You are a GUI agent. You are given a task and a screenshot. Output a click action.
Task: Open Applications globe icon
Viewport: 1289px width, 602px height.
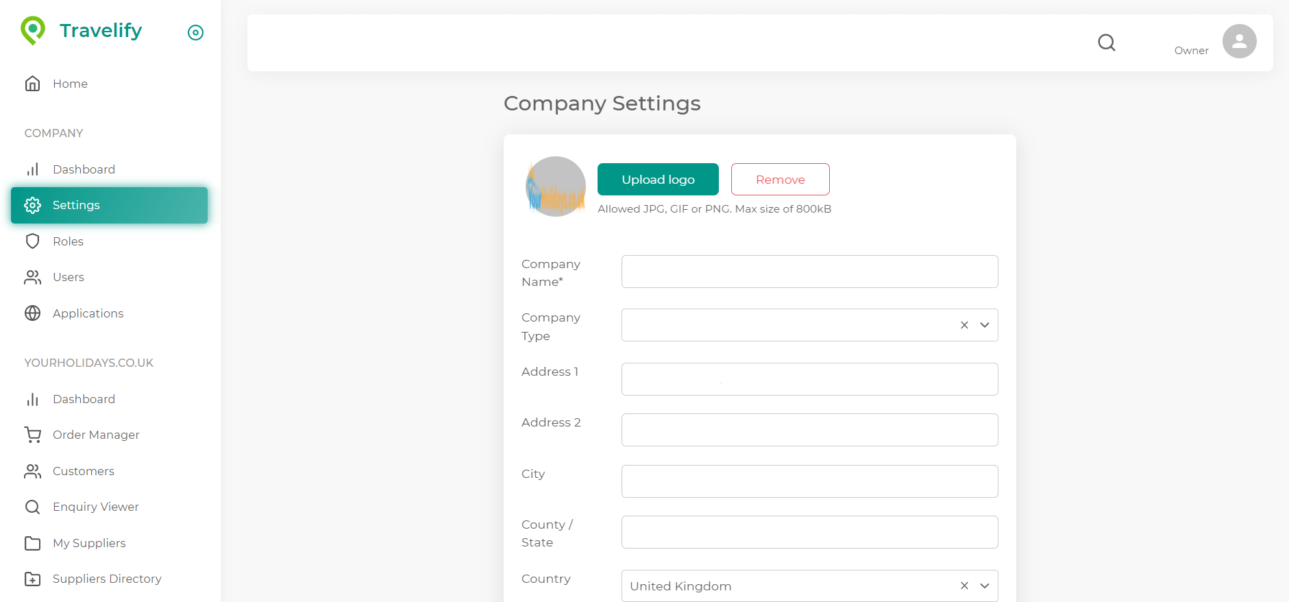[32, 313]
